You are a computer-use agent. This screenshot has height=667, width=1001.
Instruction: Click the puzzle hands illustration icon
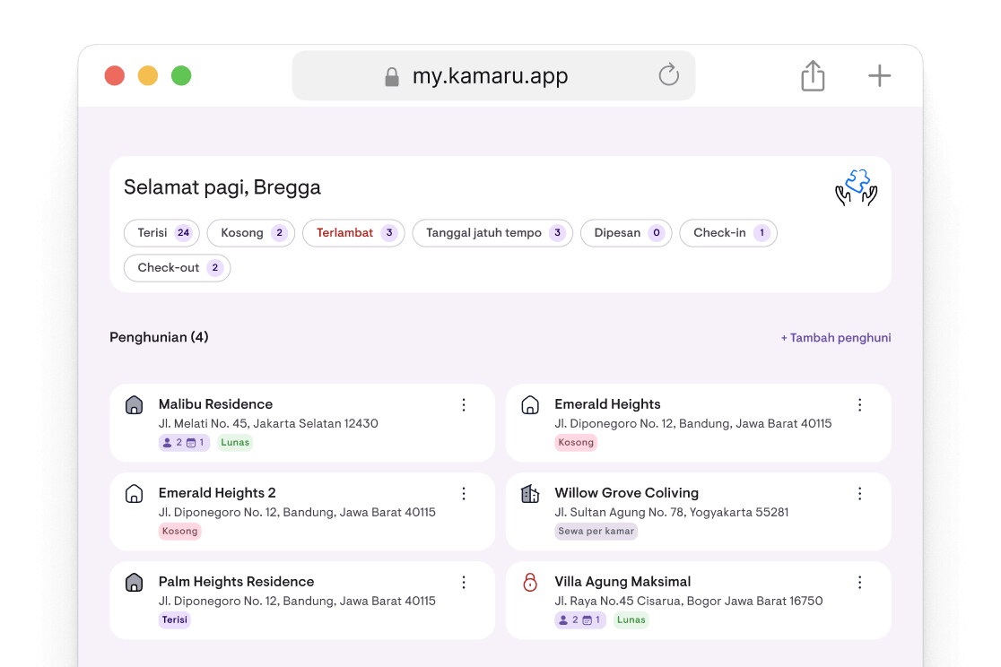856,187
